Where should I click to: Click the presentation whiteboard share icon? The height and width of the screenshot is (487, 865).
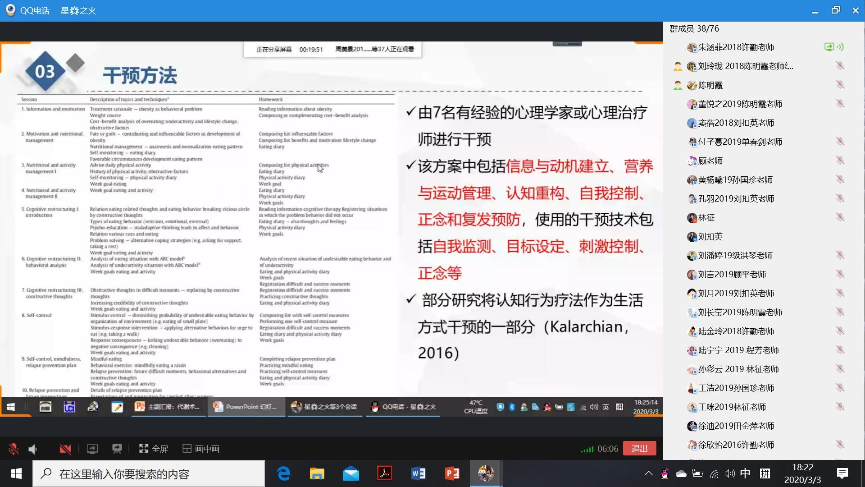coord(117,449)
